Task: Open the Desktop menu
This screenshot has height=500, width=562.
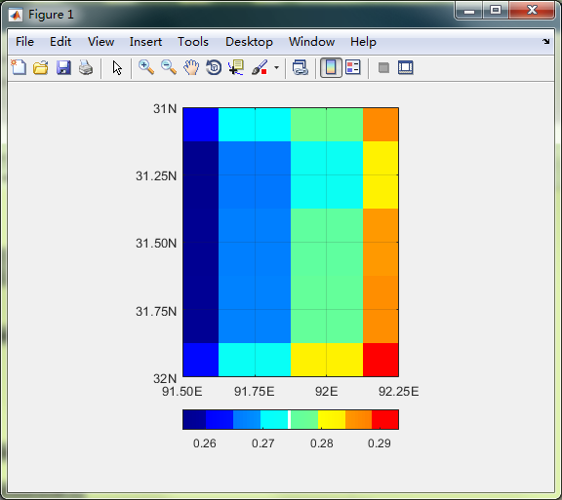Action: coord(249,42)
